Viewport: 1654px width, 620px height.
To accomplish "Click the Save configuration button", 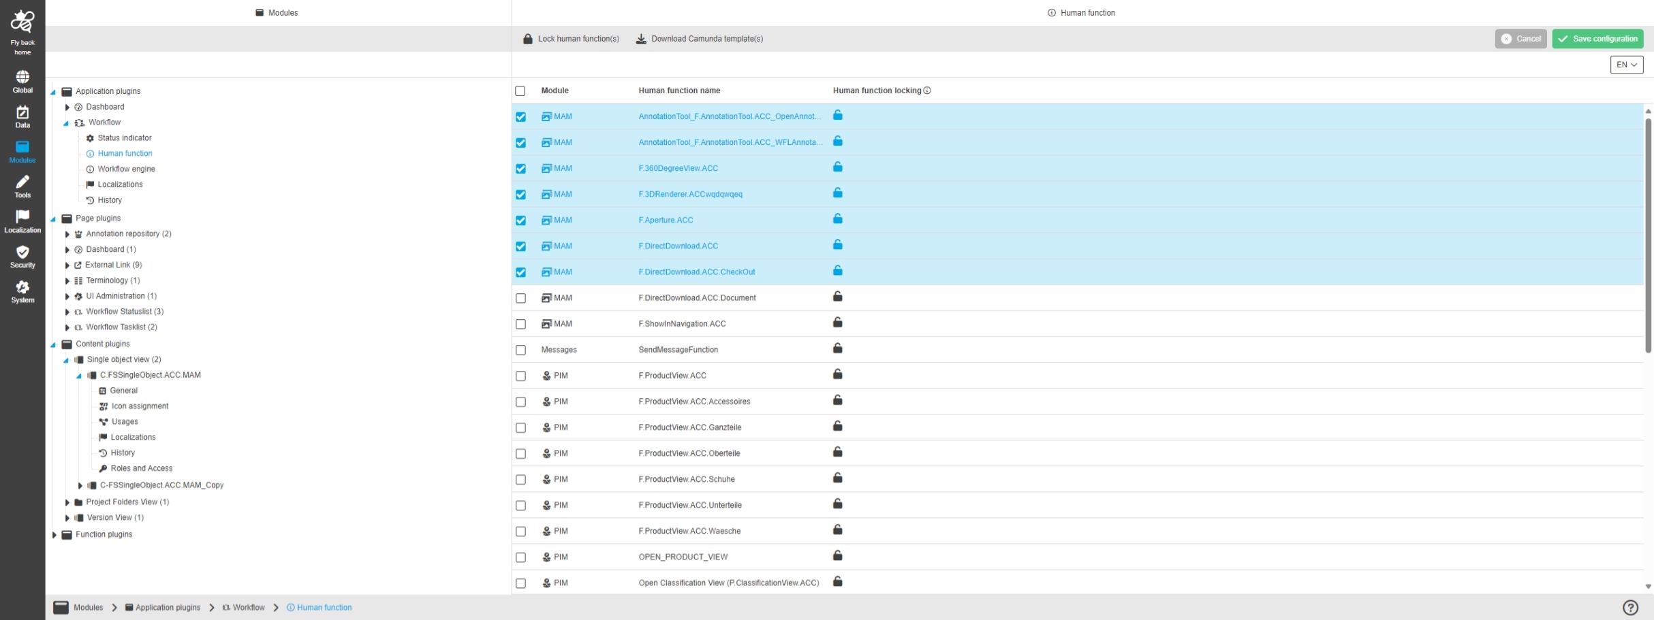I will click(x=1597, y=39).
